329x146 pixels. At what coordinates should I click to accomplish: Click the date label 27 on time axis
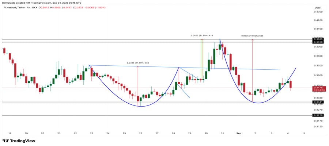[x=157, y=133]
